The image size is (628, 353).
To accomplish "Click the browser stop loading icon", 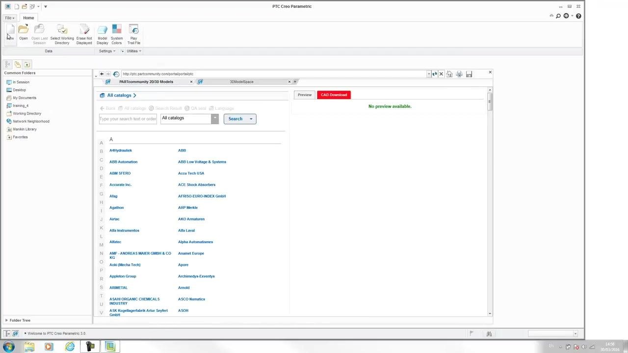I will click(x=441, y=74).
